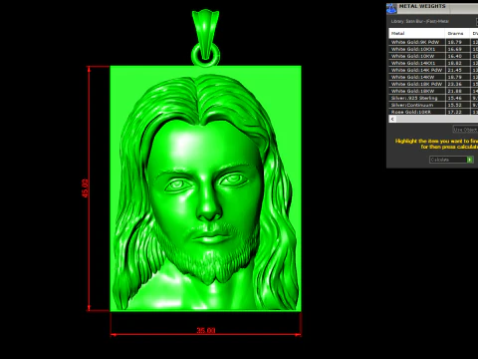The image size is (478, 359).
Task: Click the 17.22 grams cell
Action: click(457, 112)
